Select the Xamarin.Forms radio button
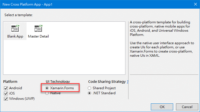 tap(47, 88)
